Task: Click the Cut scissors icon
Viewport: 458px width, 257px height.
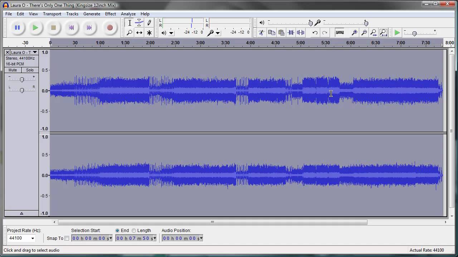Action: [x=262, y=33]
